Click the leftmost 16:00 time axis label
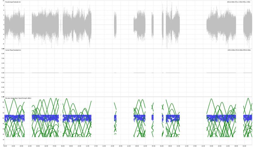Screen dimensions: 253x147 coord(5,146)
